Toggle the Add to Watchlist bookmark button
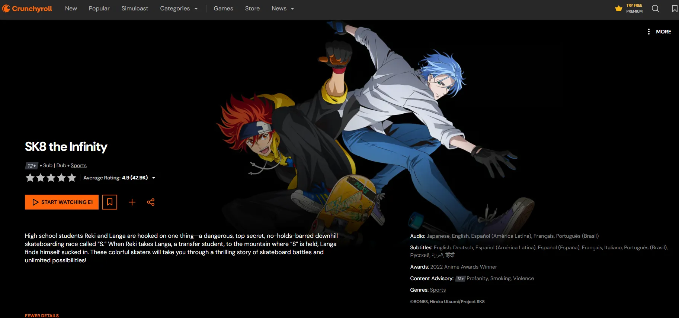This screenshot has height=318, width=679. tap(110, 202)
